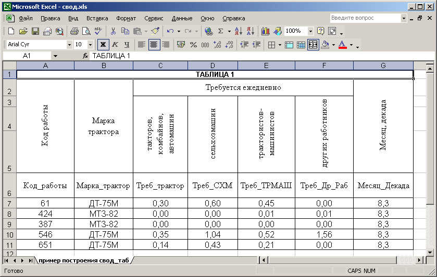Align text right
The image size is (437, 277).
[166, 45]
